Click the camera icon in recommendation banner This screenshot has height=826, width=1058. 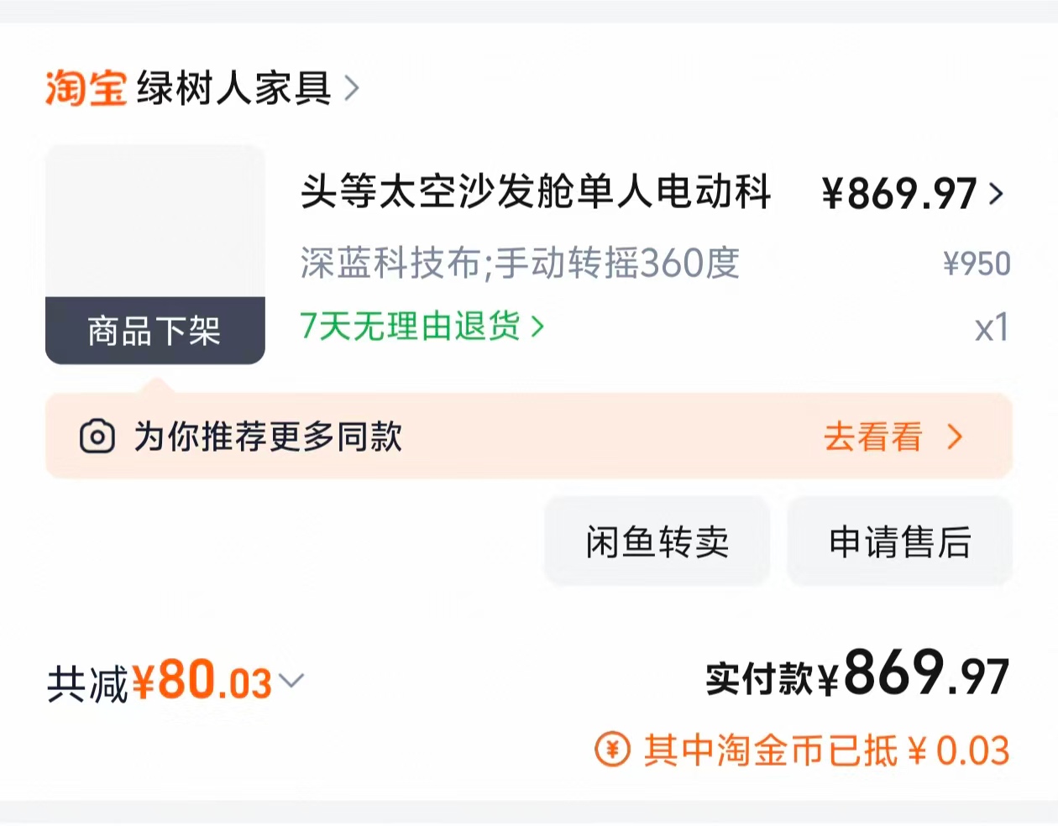(97, 437)
